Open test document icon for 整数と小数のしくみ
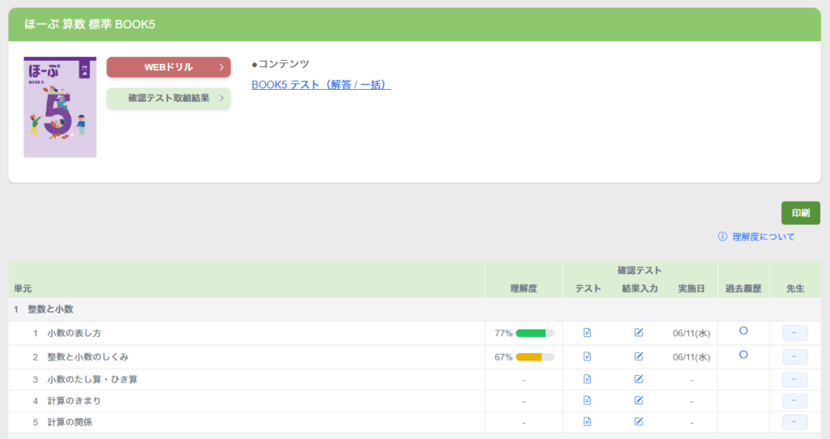830x439 pixels. pyautogui.click(x=588, y=356)
